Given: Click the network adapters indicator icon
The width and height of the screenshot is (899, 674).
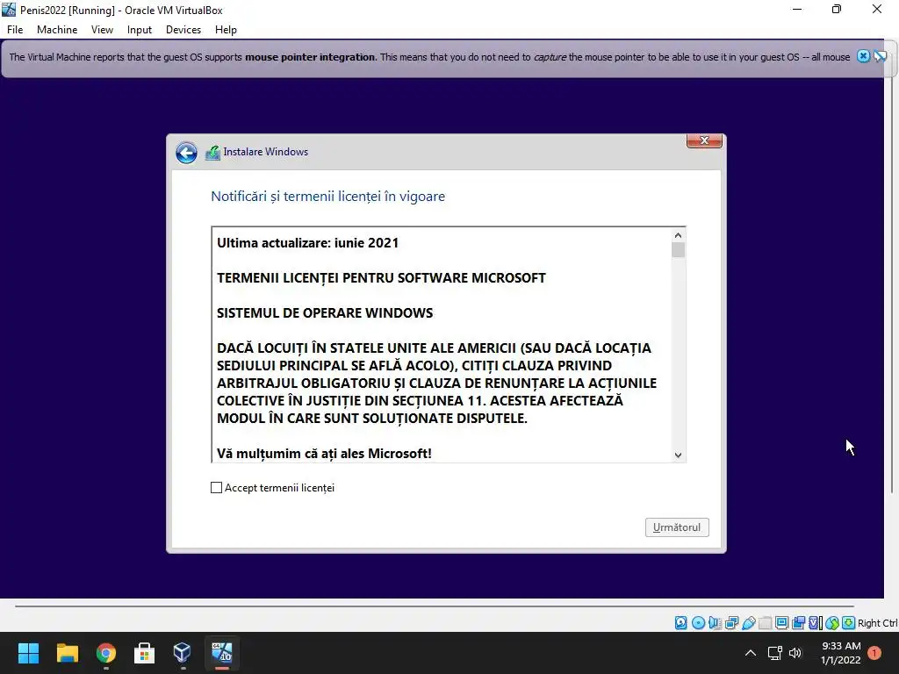Looking at the screenshot, I should [731, 623].
